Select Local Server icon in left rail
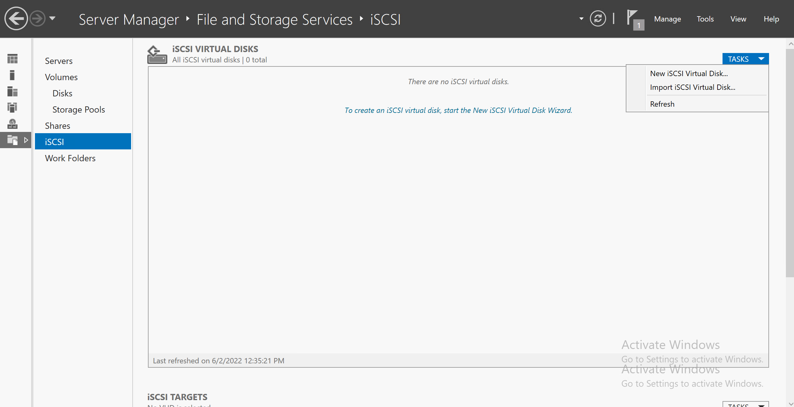Screen dimensions: 794x407 (x=12, y=75)
